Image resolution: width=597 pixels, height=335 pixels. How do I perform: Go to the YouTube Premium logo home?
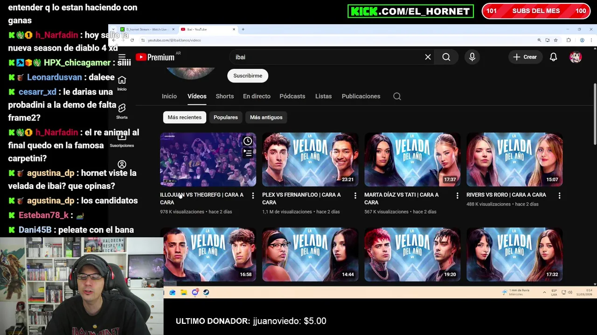click(x=155, y=57)
